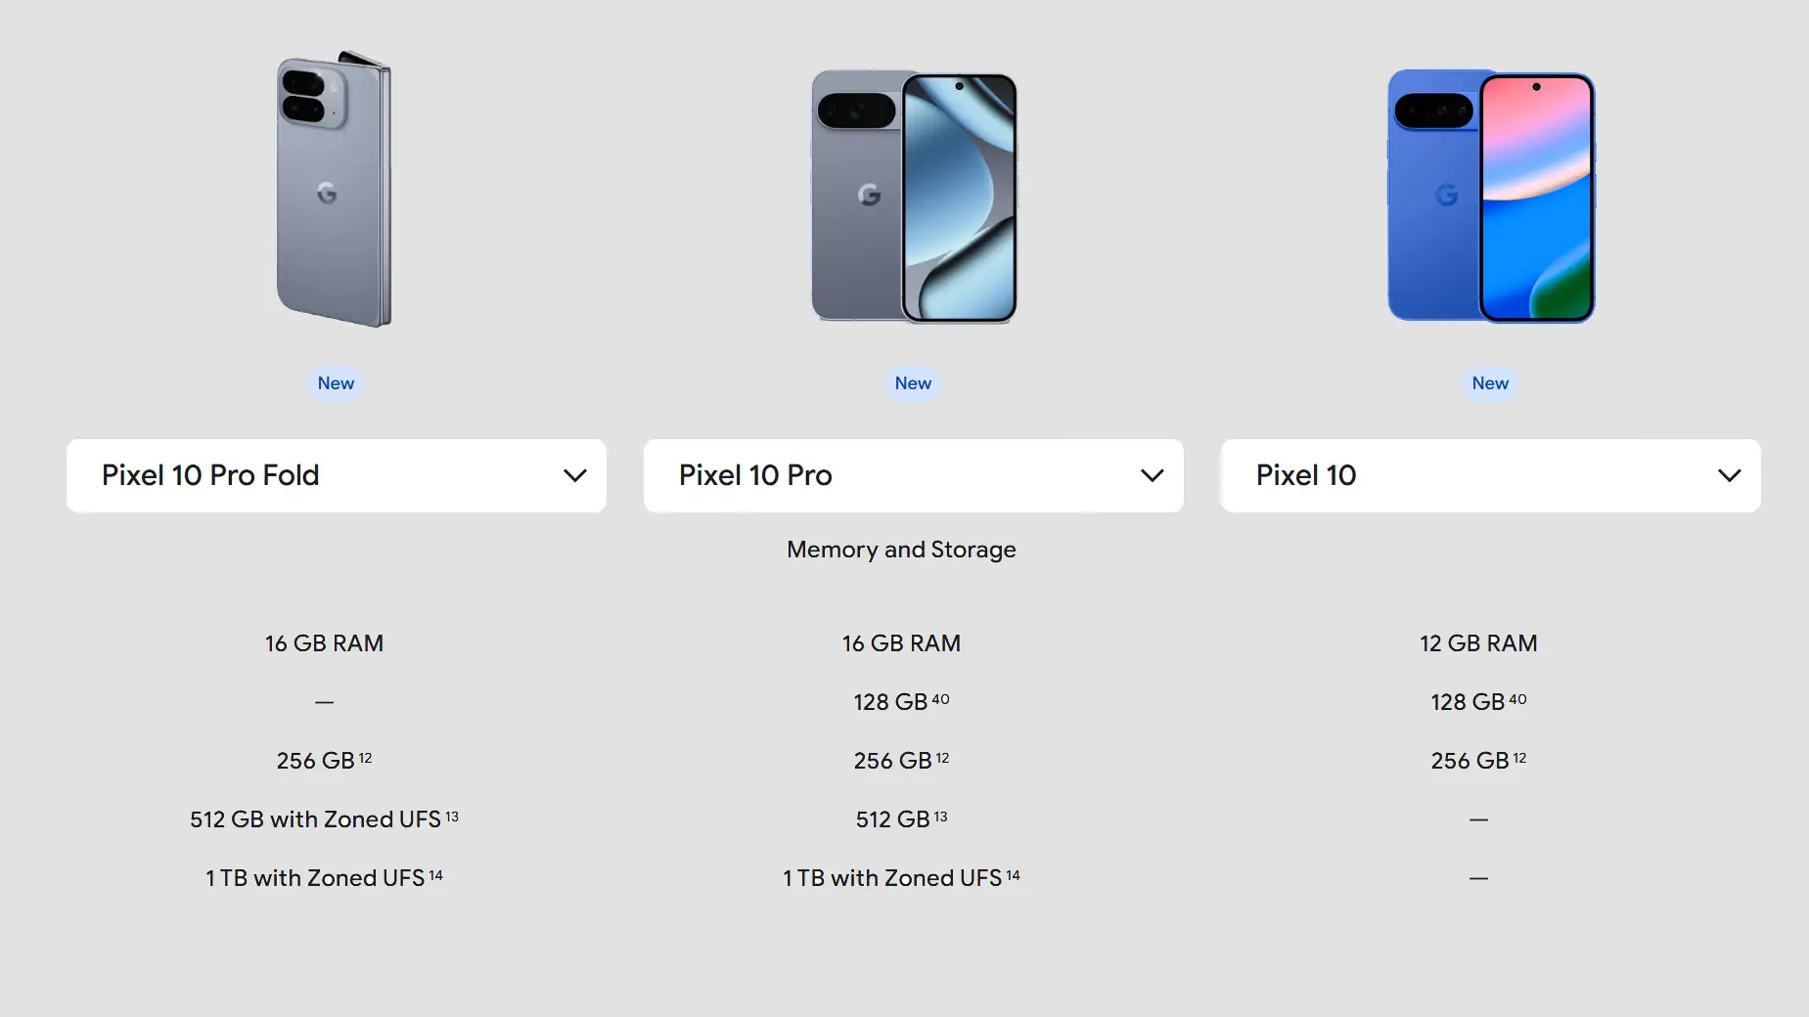This screenshot has height=1017, width=1809.
Task: Open footnote 40 on Pixel 10's 128 GB
Action: (1517, 699)
